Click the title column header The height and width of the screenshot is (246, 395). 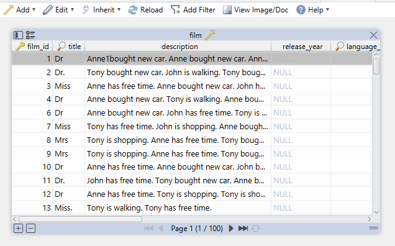point(69,47)
